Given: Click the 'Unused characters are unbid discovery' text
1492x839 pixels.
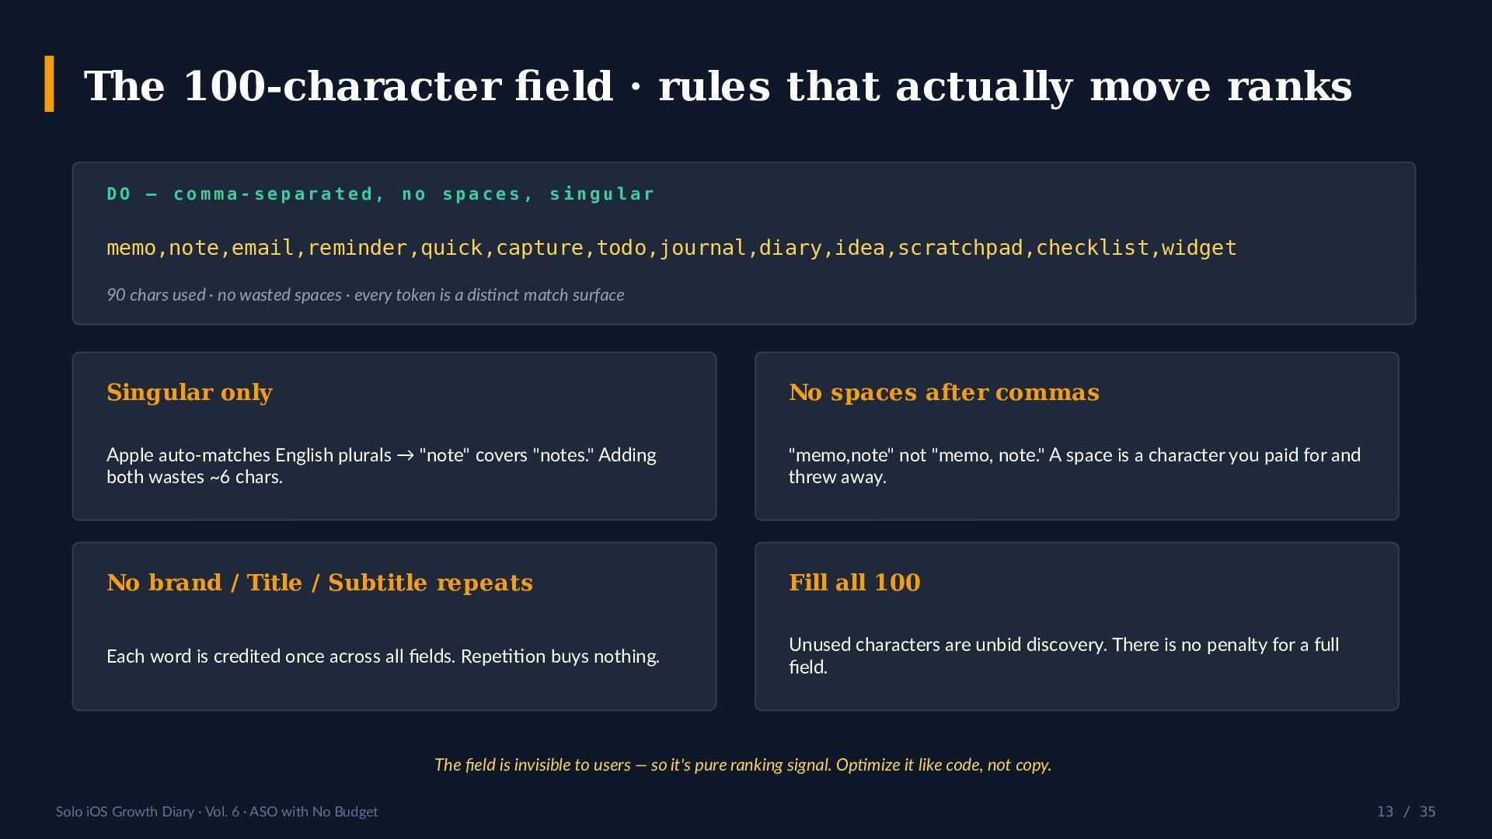Looking at the screenshot, I should tap(1064, 656).
